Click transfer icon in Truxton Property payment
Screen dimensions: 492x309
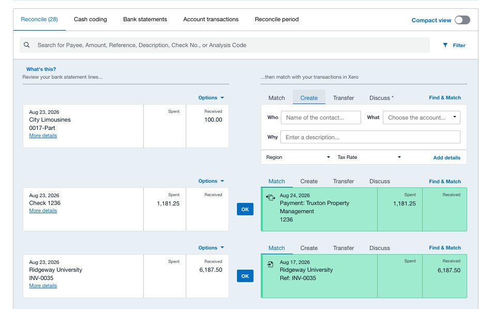click(x=271, y=197)
